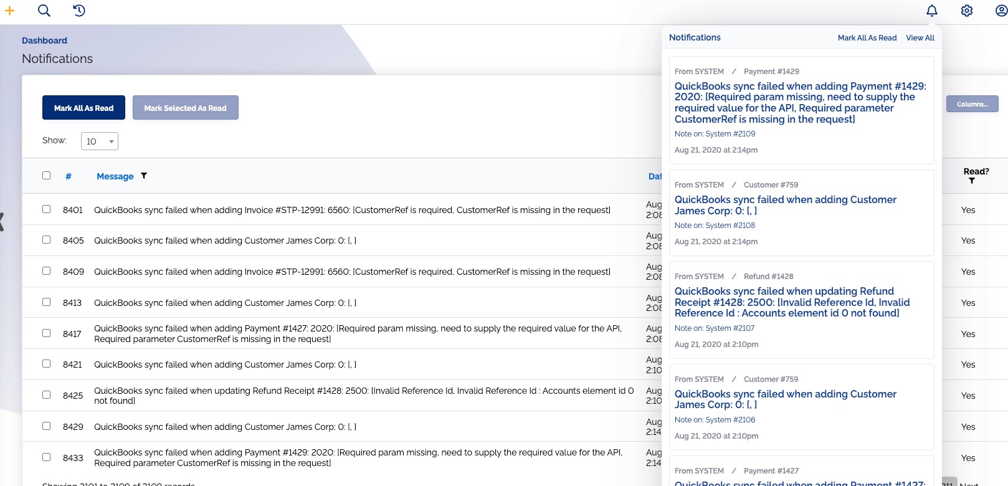Click message text of row 8433
The image size is (1008, 486).
[358, 457]
